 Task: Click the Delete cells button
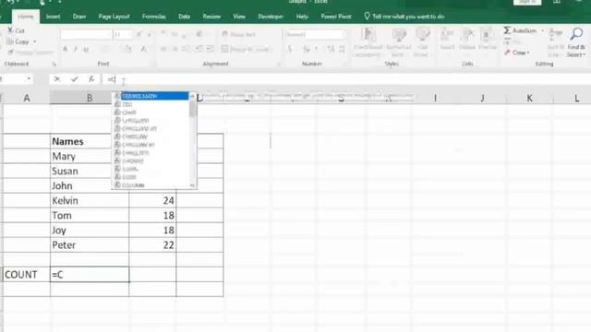point(467,40)
